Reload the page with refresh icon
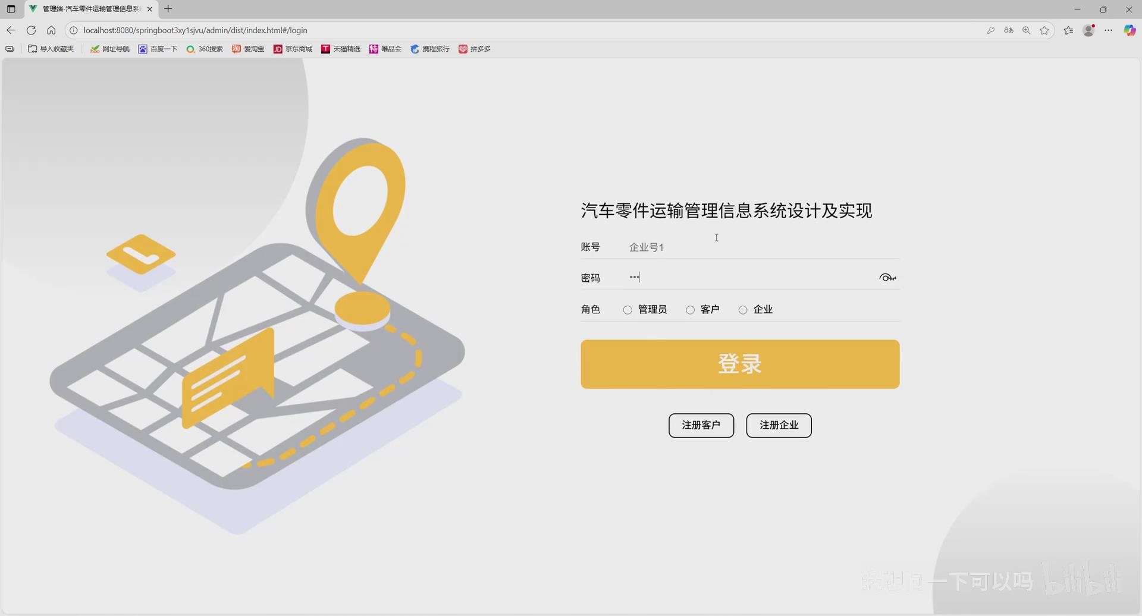The image size is (1142, 616). [32, 30]
